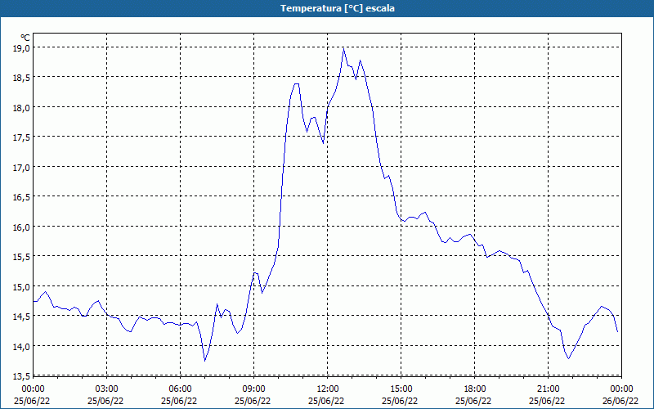Click the °C unit label

[x=25, y=38]
